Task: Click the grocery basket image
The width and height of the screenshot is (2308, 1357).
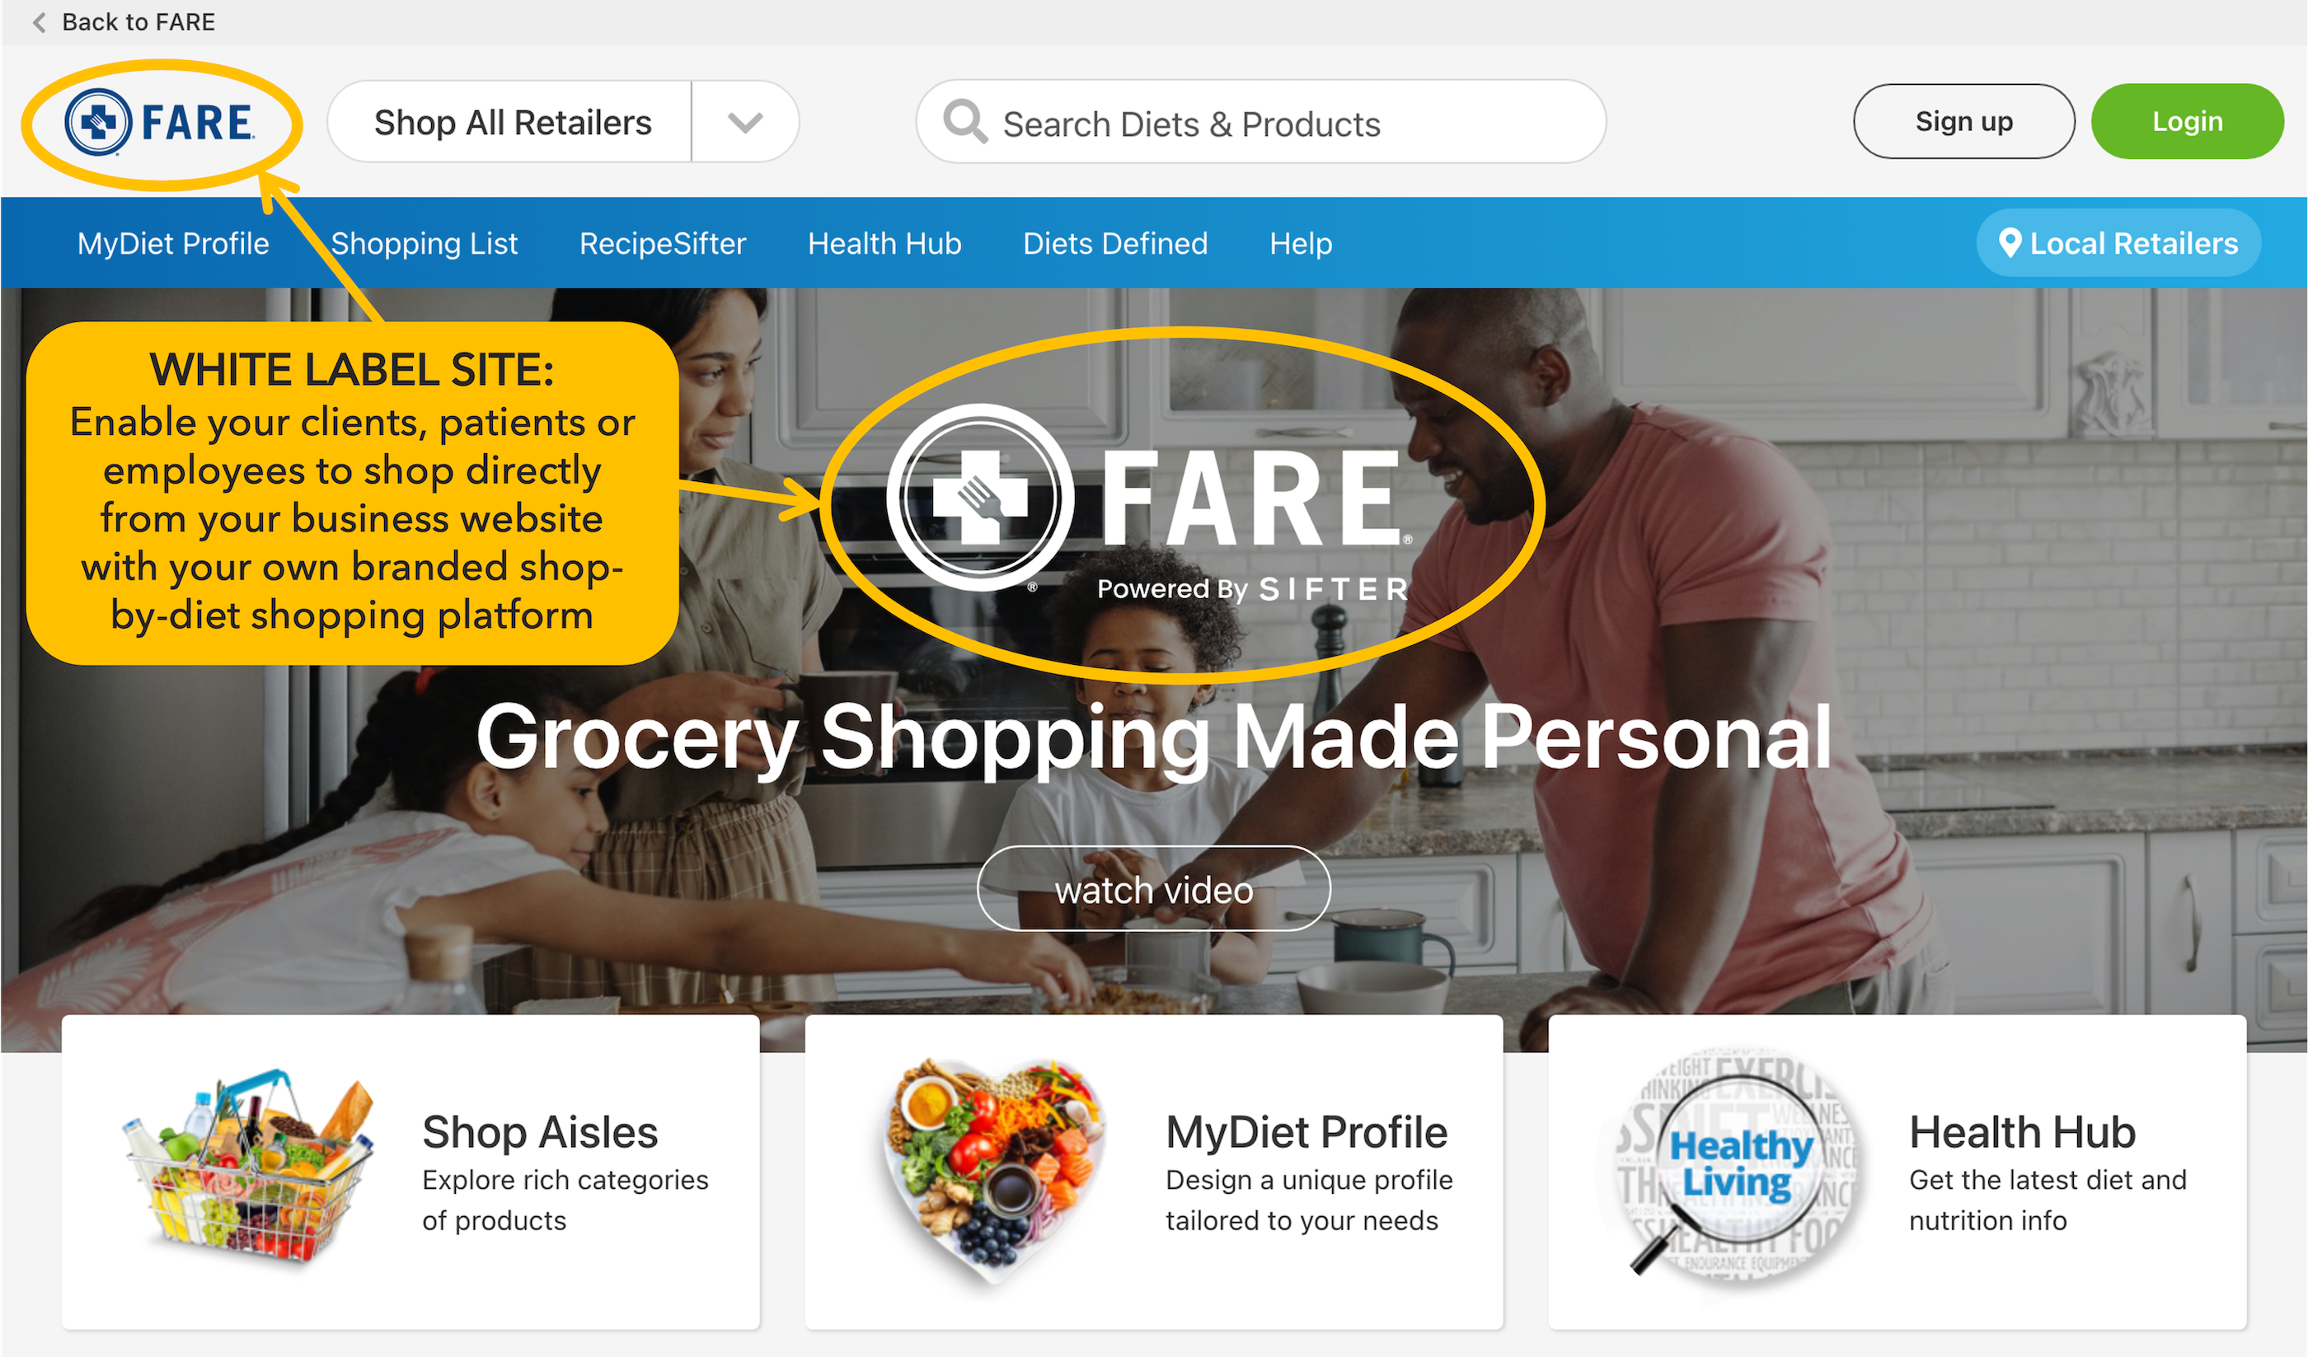Action: point(249,1169)
